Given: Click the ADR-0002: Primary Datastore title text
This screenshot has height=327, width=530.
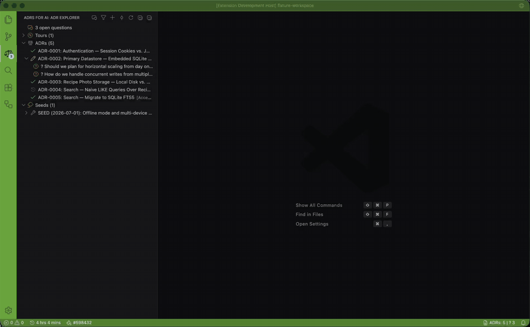Looking at the screenshot, I should tap(95, 58).
